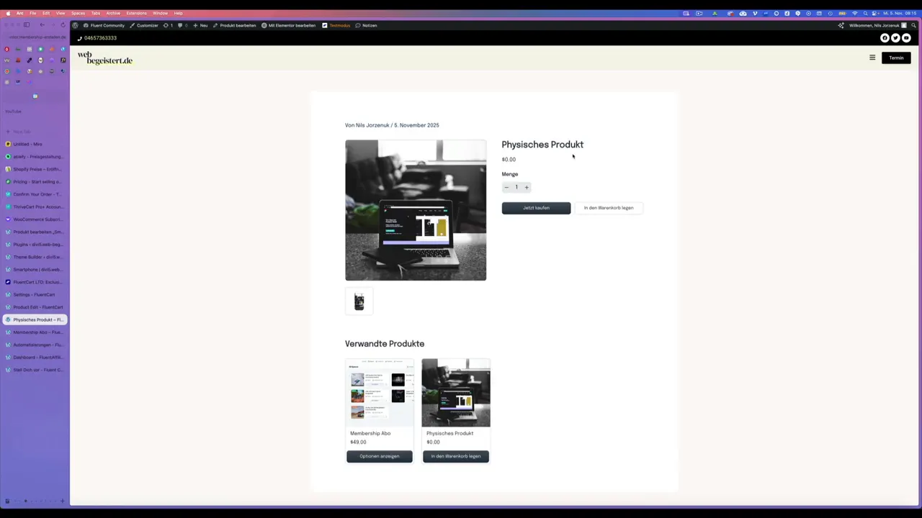
Task: Open the Facebook icon in the site header
Action: pos(885,37)
